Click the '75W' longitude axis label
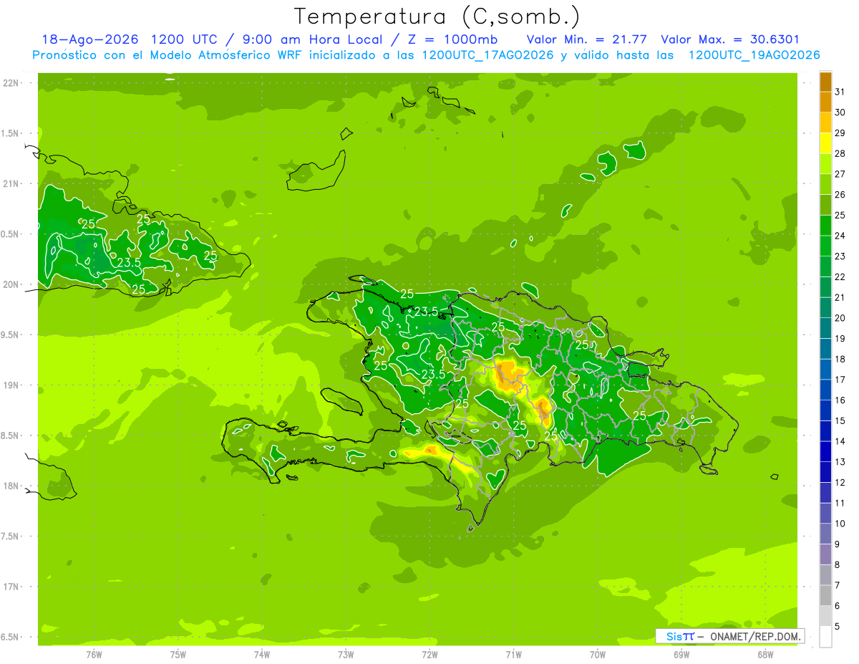This screenshot has width=859, height=664. (x=178, y=654)
